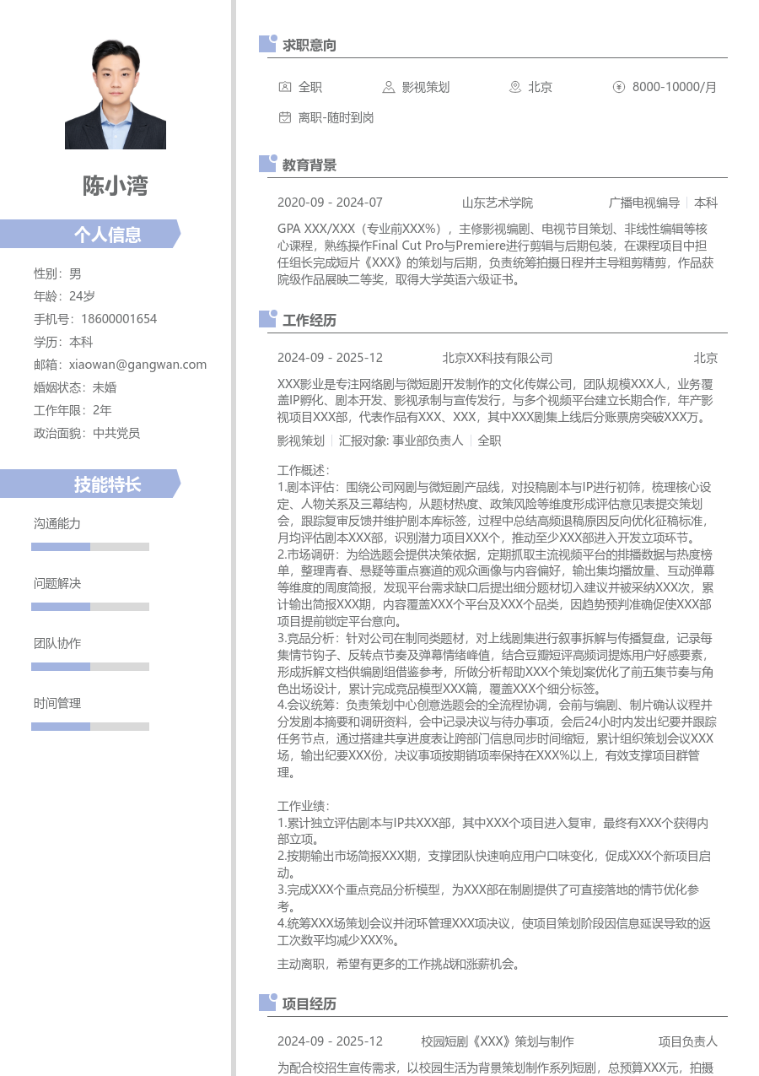Click the text 婚姻状态：未婚
Screen dimensions: 759x1076
tap(75, 387)
